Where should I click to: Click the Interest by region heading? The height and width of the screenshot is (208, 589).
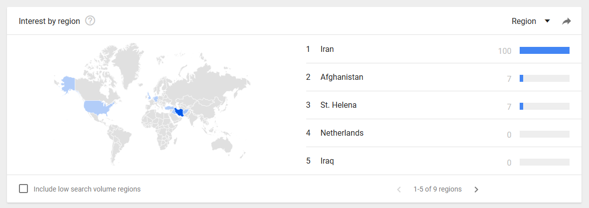(x=49, y=21)
